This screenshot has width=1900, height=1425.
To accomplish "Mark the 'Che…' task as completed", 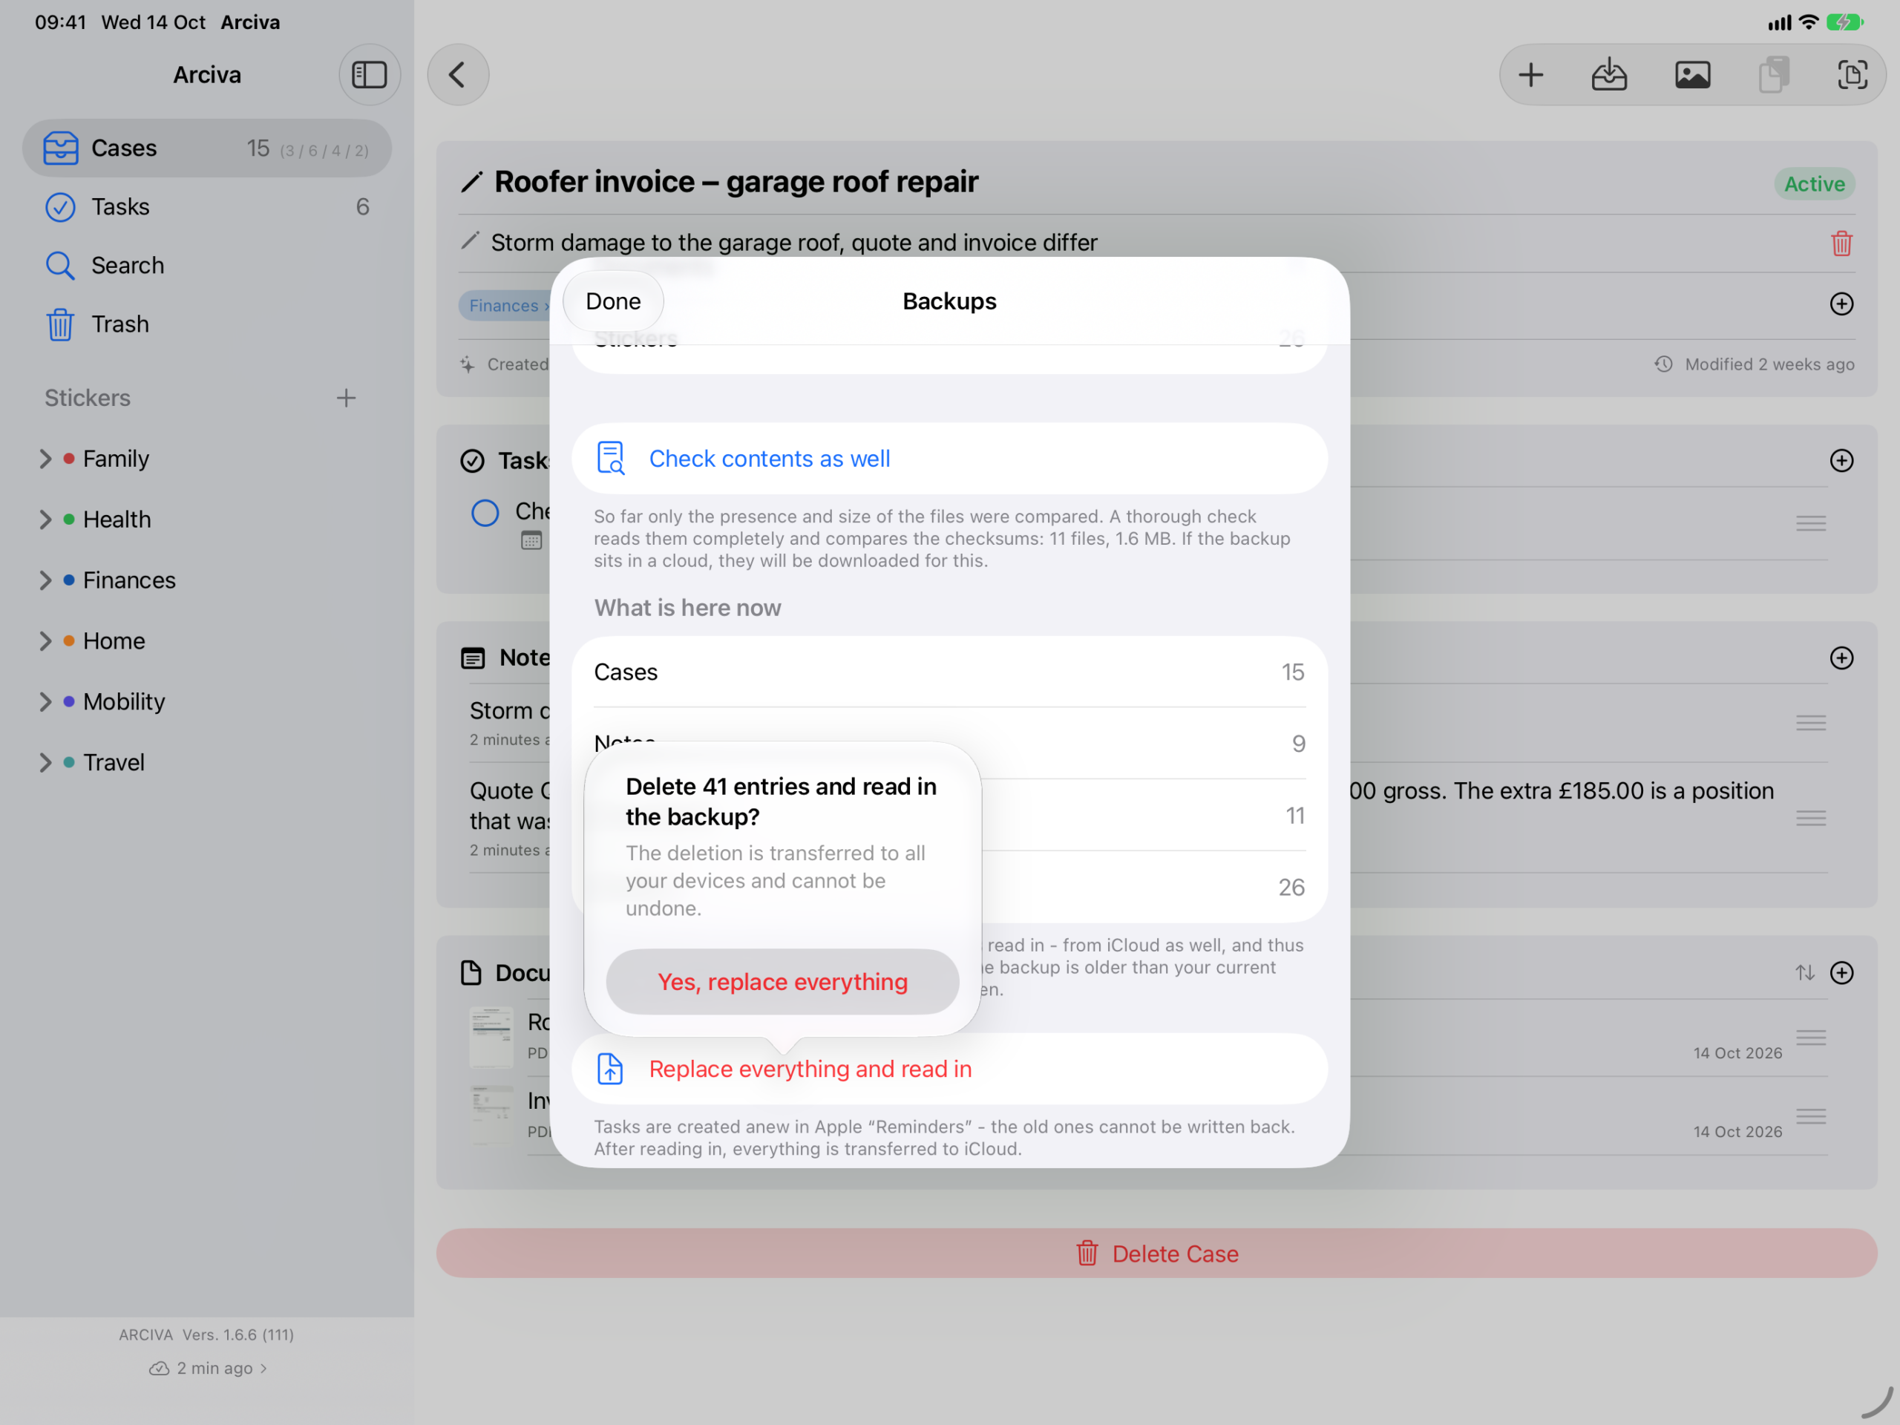I will (485, 513).
